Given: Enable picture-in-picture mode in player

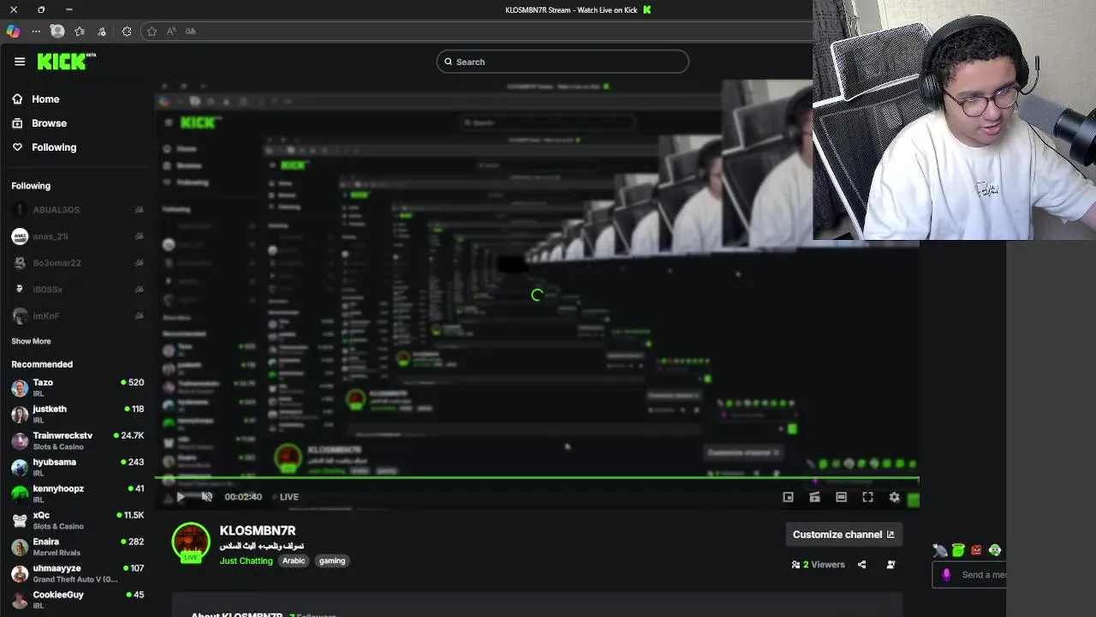Looking at the screenshot, I should (x=788, y=497).
